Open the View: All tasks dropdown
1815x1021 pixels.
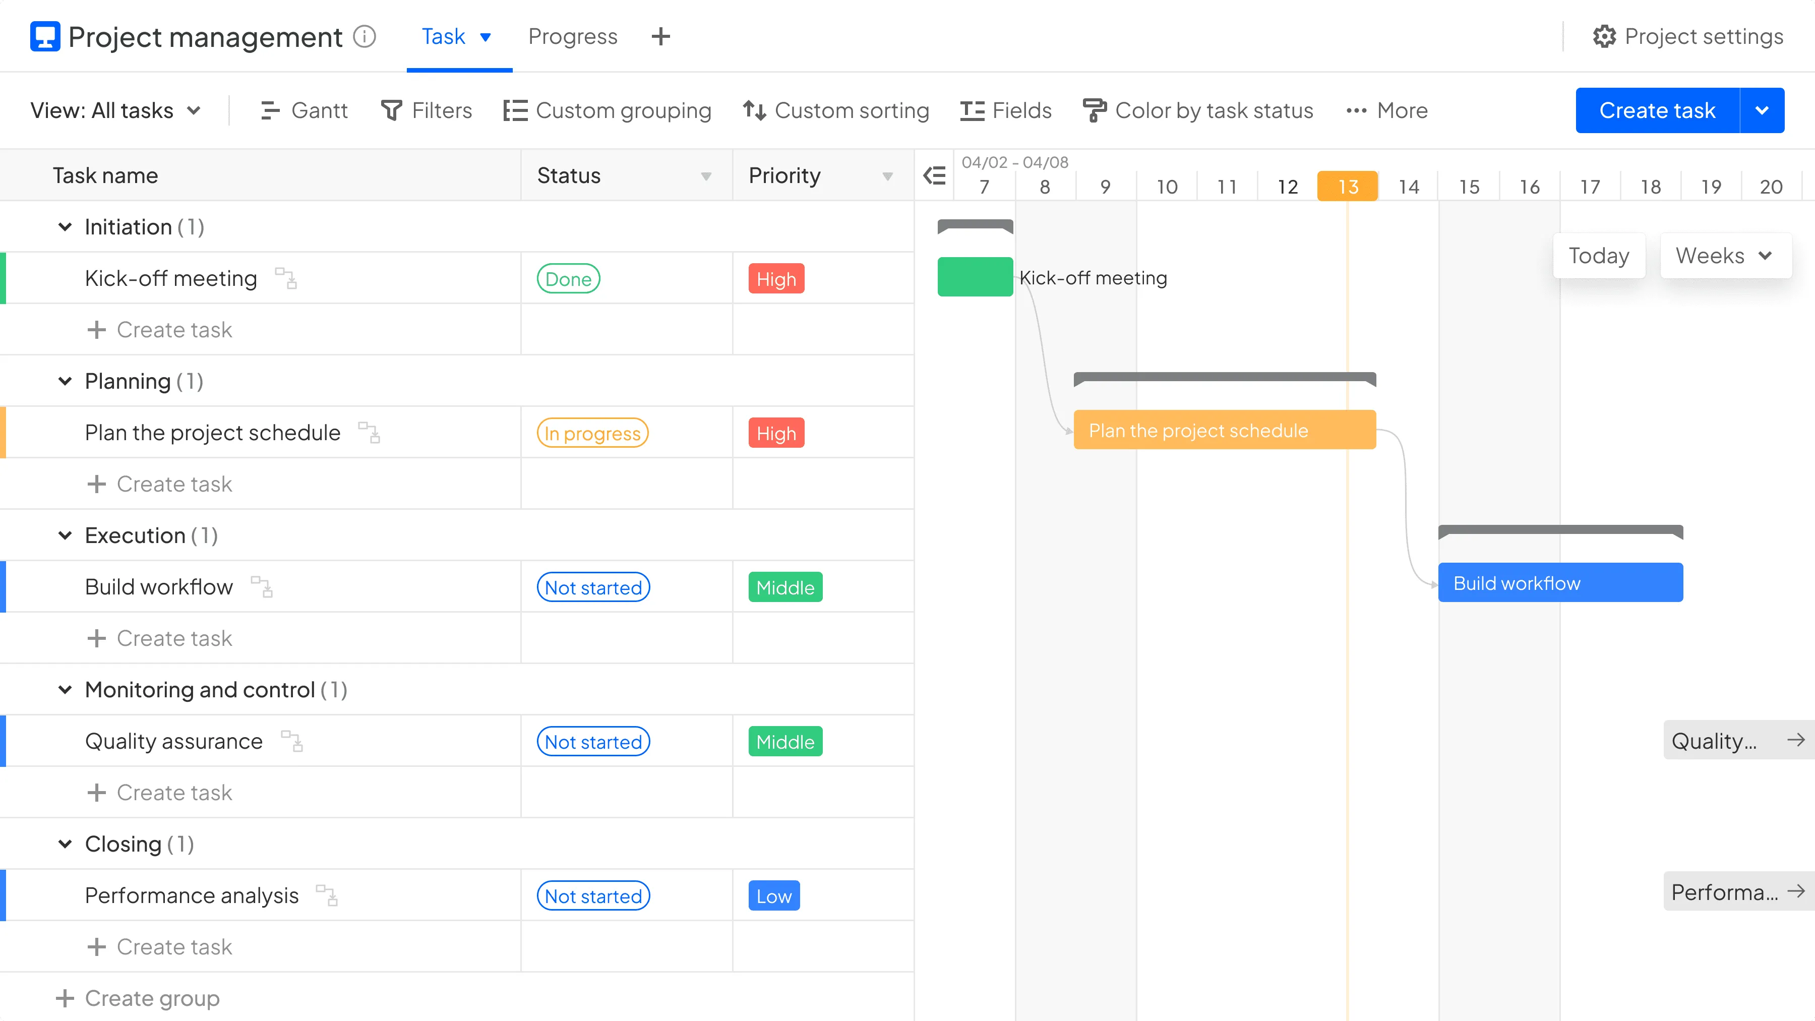(x=116, y=110)
